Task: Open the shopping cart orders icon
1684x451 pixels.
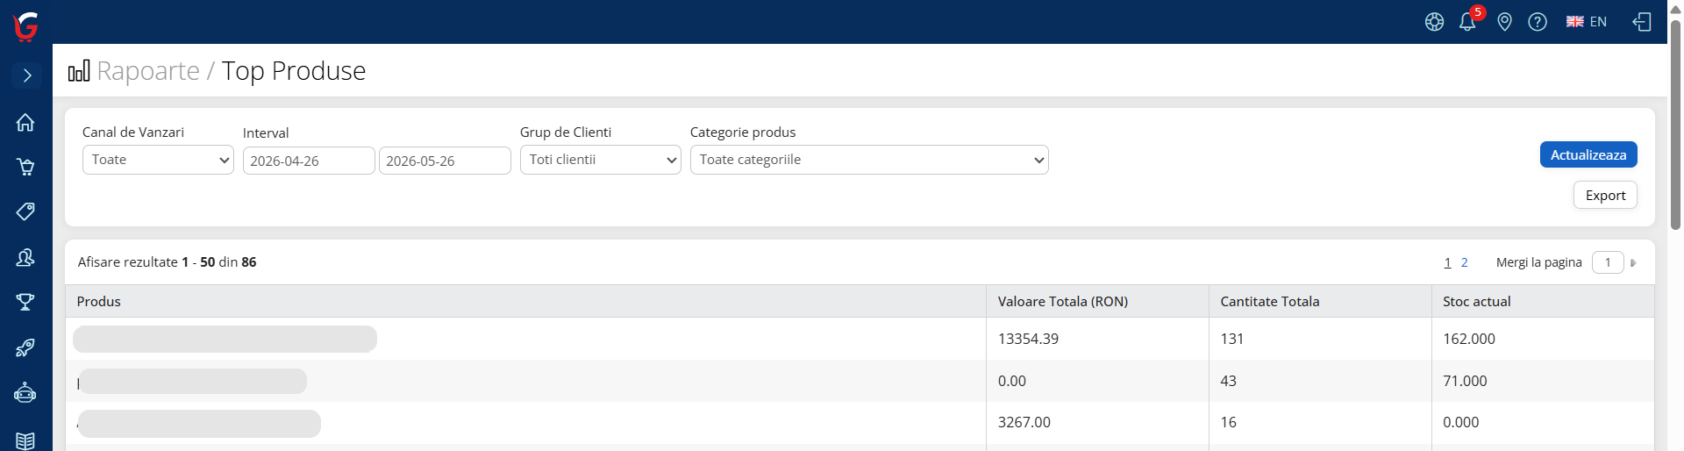Action: click(x=25, y=167)
